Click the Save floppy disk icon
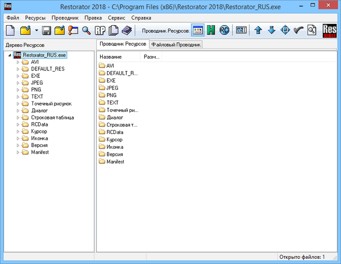 tap(46, 30)
